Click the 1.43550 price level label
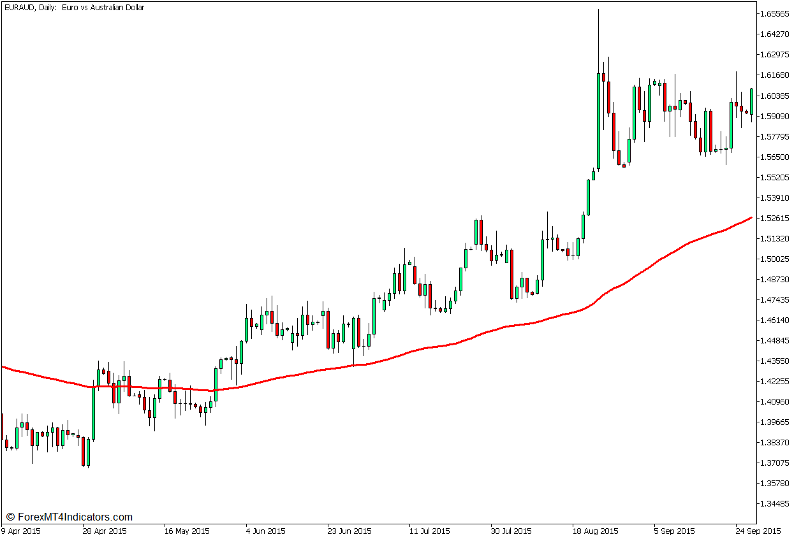Image resolution: width=801 pixels, height=539 pixels. [775, 361]
